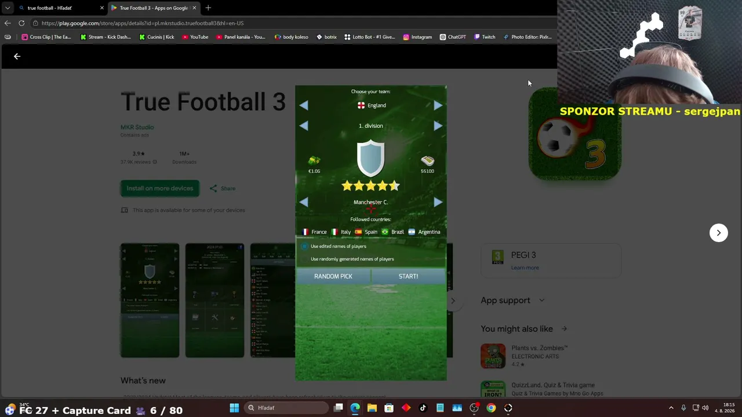Viewport: 742px width, 417px height.
Task: Open the volume control in system tray
Action: point(705,408)
